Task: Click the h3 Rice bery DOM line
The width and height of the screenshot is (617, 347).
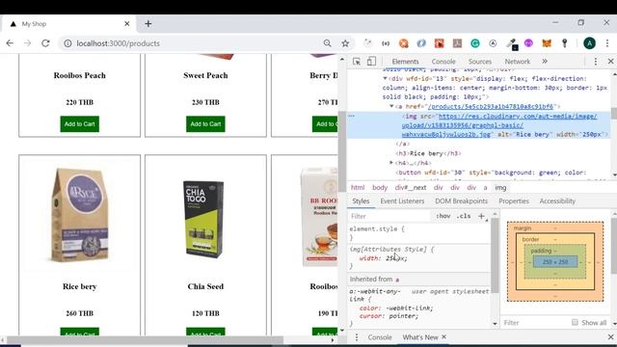Action: tap(428, 153)
